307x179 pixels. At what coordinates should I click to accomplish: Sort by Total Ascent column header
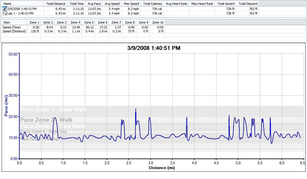tap(226, 4)
